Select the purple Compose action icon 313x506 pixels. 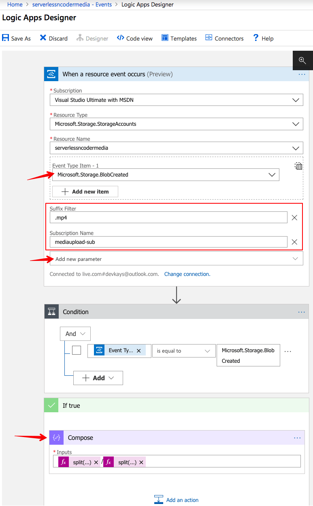tap(56, 437)
